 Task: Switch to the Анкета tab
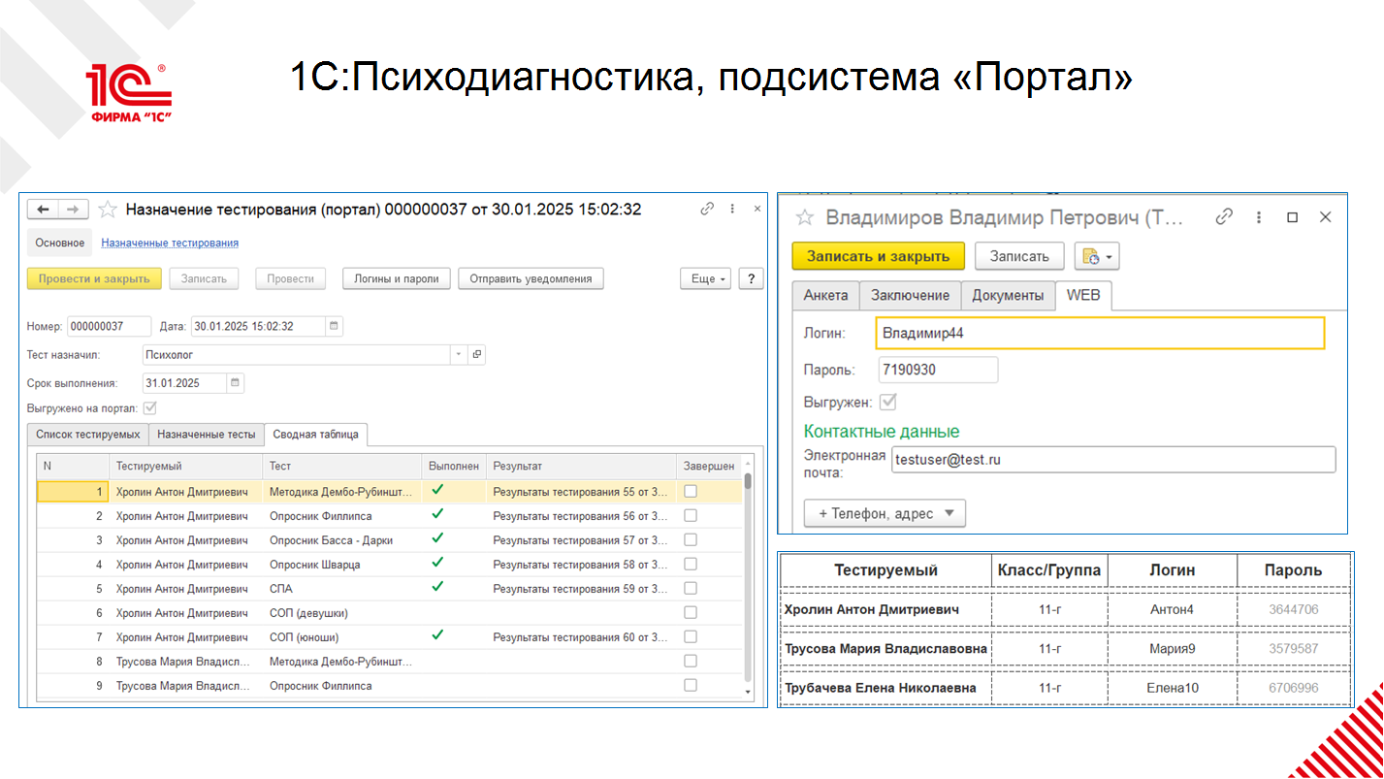click(825, 295)
